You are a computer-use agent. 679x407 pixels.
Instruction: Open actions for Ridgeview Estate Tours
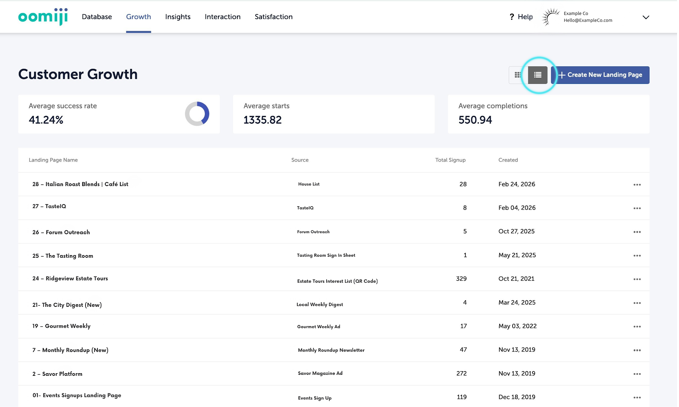click(637, 279)
